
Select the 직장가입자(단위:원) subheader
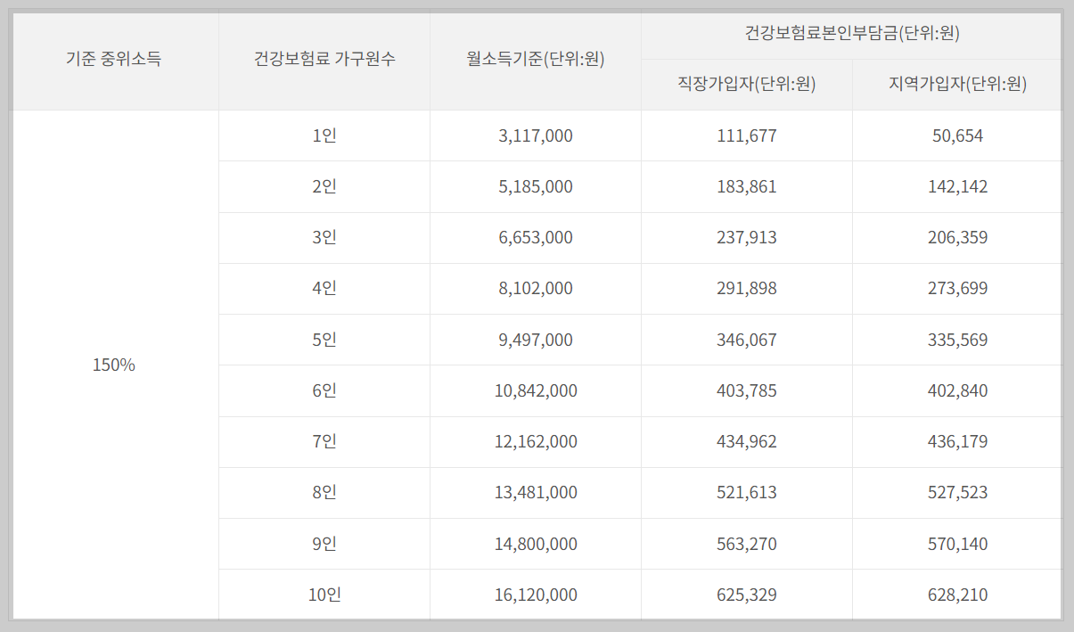point(746,85)
